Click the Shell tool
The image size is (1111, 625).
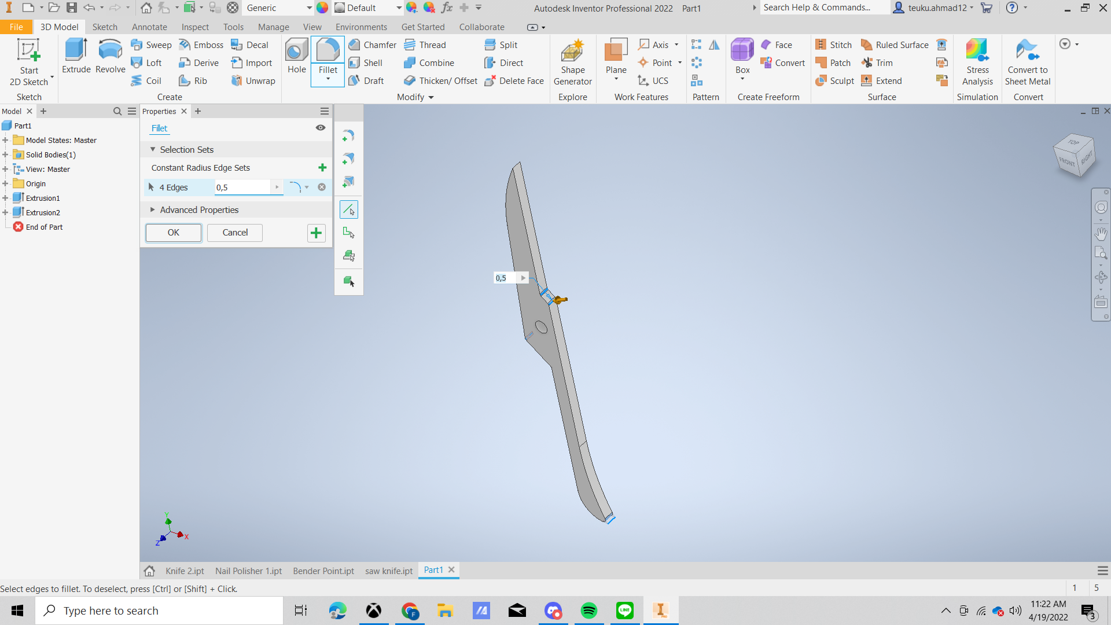coord(366,62)
